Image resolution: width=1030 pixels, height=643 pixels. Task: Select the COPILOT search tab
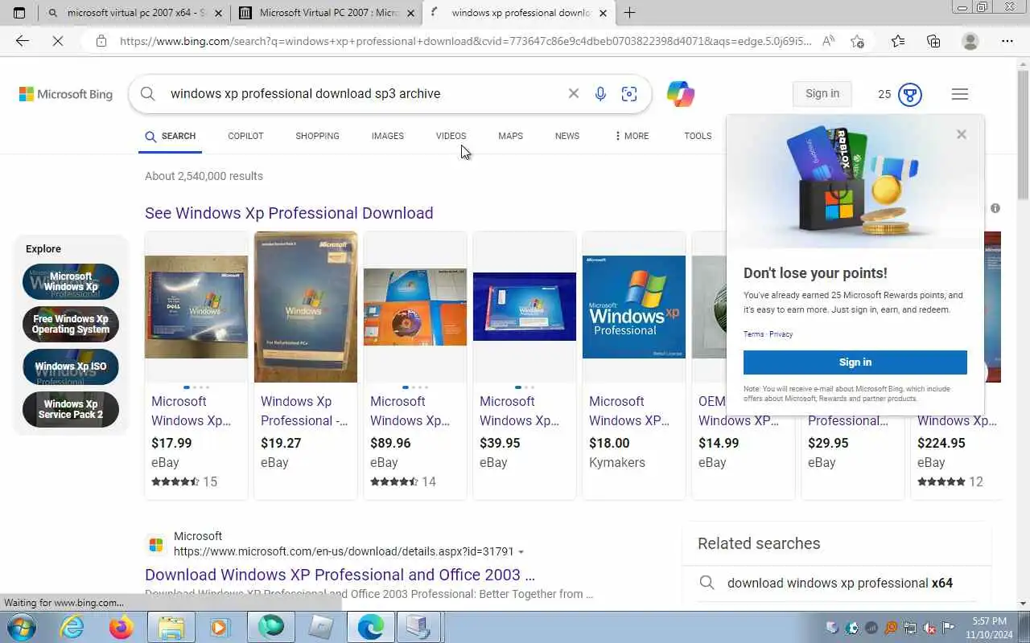[x=245, y=136]
